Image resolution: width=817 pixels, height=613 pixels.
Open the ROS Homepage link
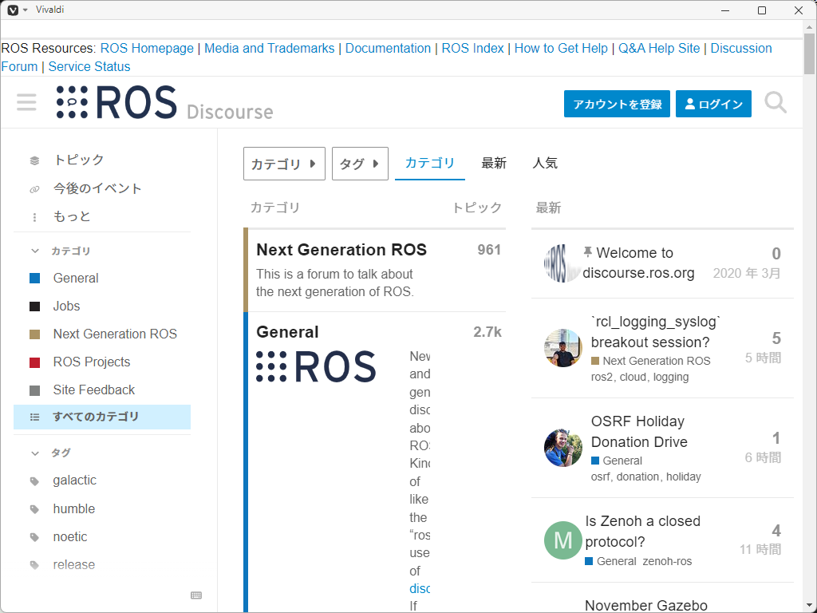pos(147,49)
